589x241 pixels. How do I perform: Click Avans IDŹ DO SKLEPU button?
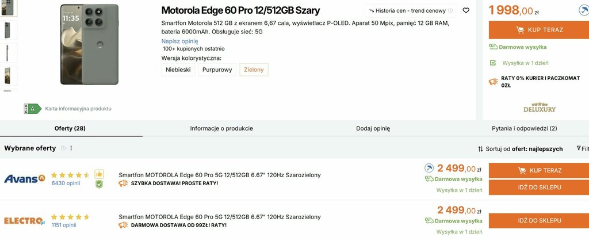[x=538, y=188]
